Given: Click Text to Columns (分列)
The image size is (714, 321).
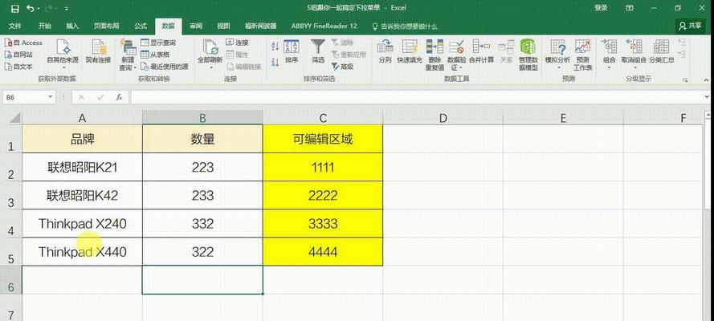Looking at the screenshot, I should 386,51.
